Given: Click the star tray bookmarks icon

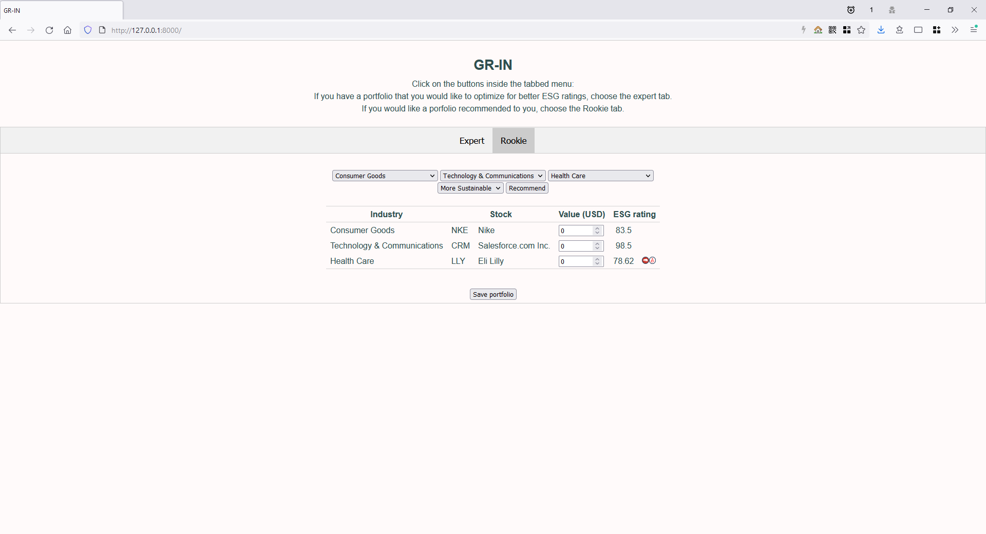Looking at the screenshot, I should [x=900, y=30].
